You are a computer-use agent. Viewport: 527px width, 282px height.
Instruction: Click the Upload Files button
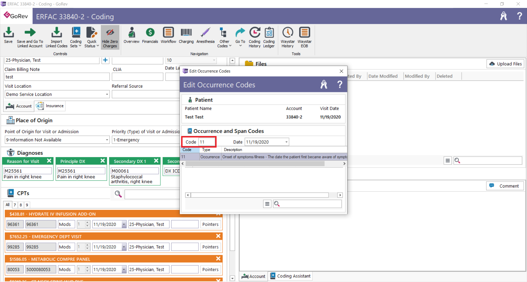click(505, 64)
